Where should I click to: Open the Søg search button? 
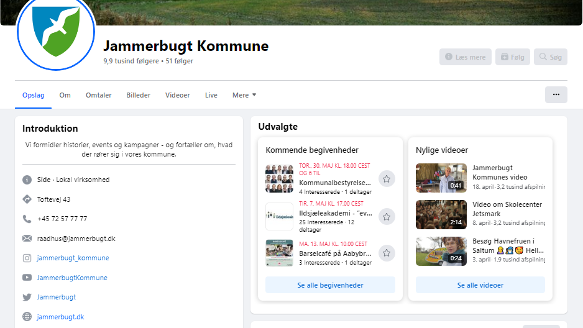[x=550, y=57]
